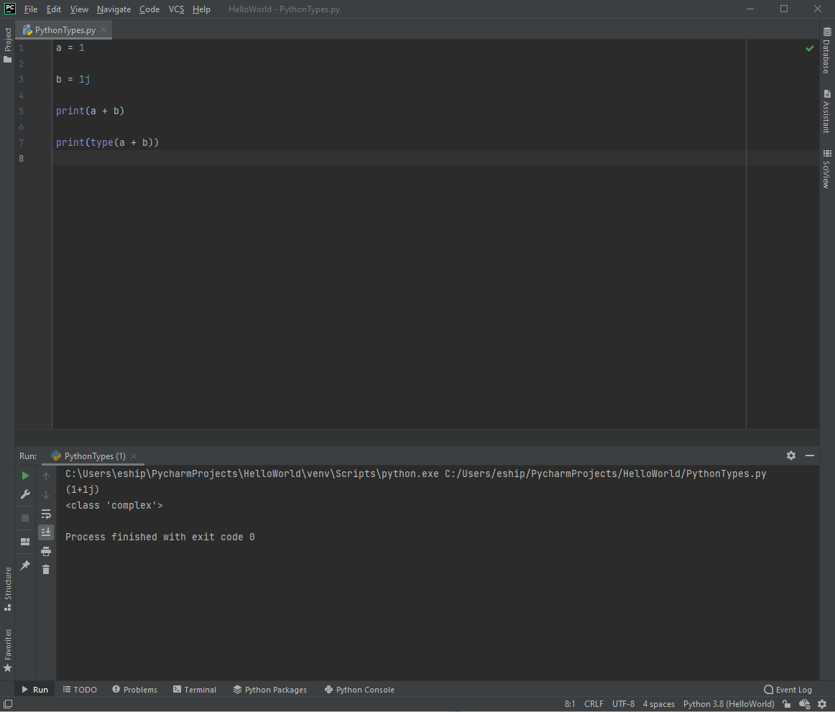Open the VCS menu

[x=176, y=9]
